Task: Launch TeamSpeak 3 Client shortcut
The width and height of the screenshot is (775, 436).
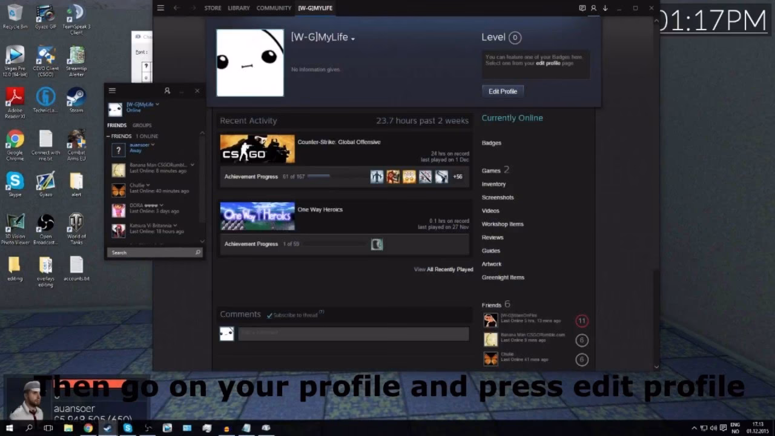Action: (76, 19)
